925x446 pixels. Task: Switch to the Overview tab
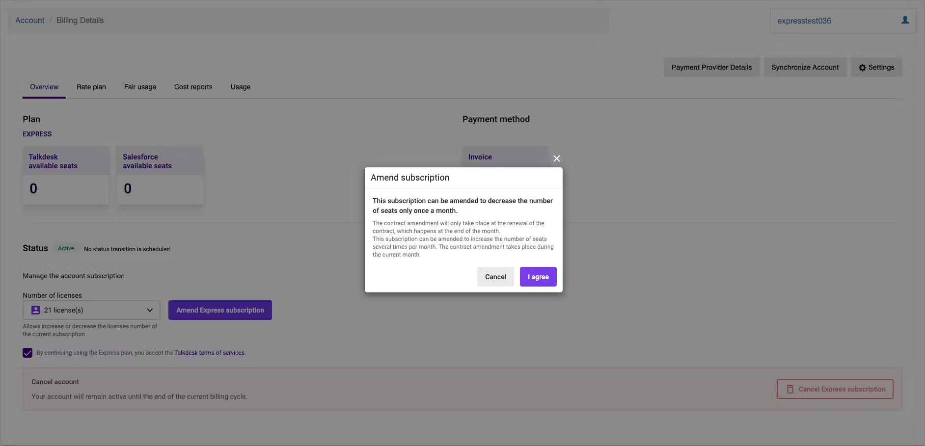pos(44,87)
